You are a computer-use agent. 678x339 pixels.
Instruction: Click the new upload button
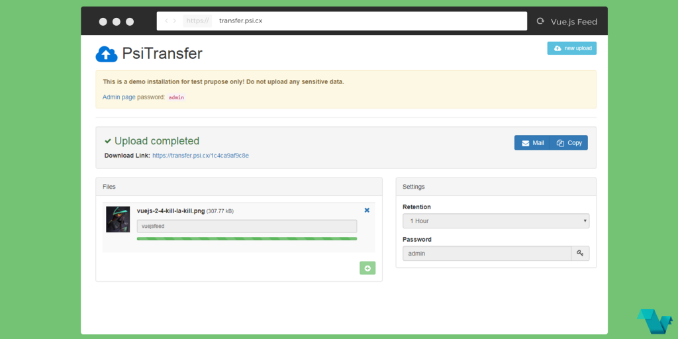point(571,48)
